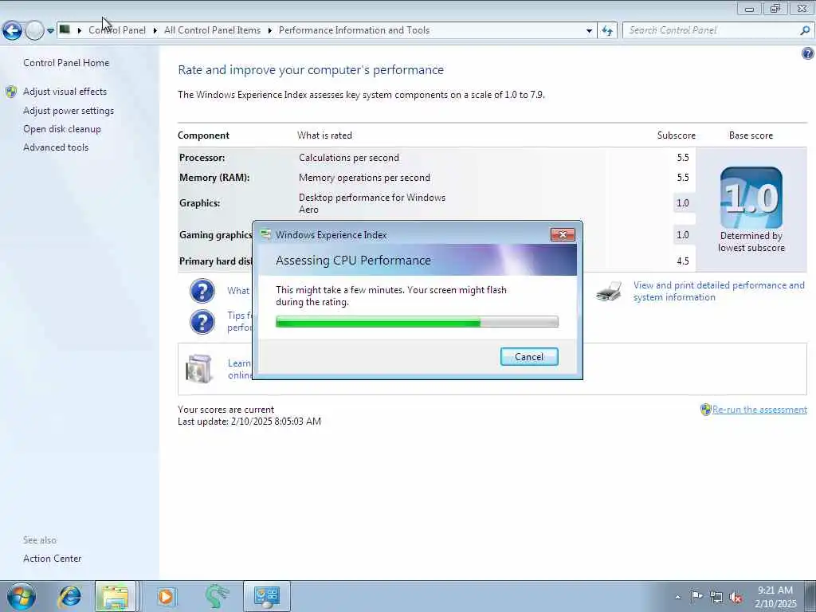Click shield icon beside Adjust visual effects
This screenshot has width=816, height=612.
click(x=11, y=92)
